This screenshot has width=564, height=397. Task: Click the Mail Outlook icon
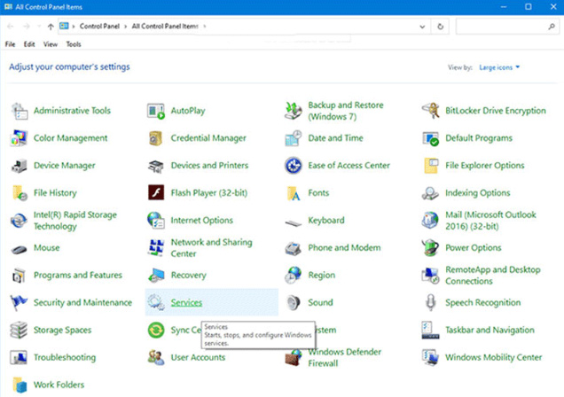(x=431, y=221)
